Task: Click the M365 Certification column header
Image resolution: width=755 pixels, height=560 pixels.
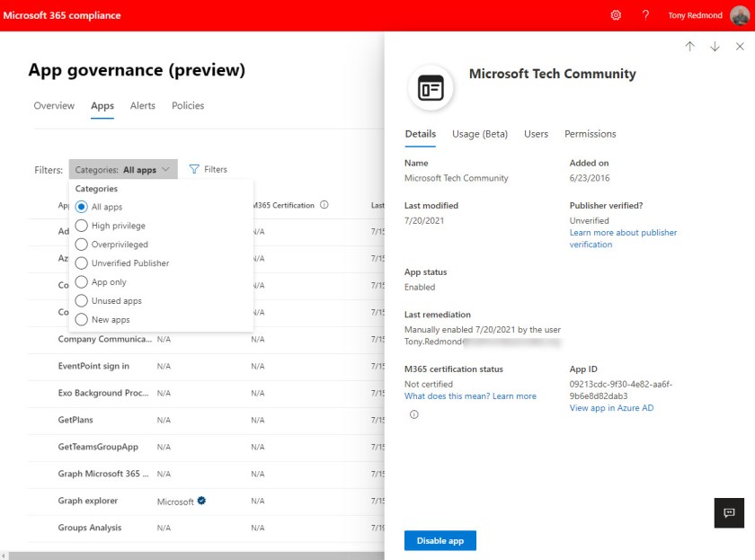Action: (x=285, y=205)
